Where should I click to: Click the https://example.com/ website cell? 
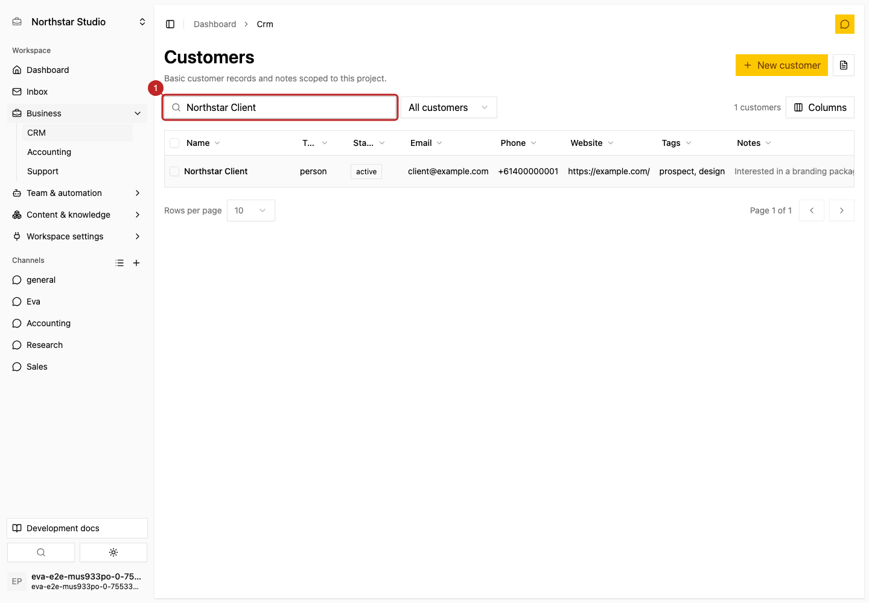coord(609,171)
